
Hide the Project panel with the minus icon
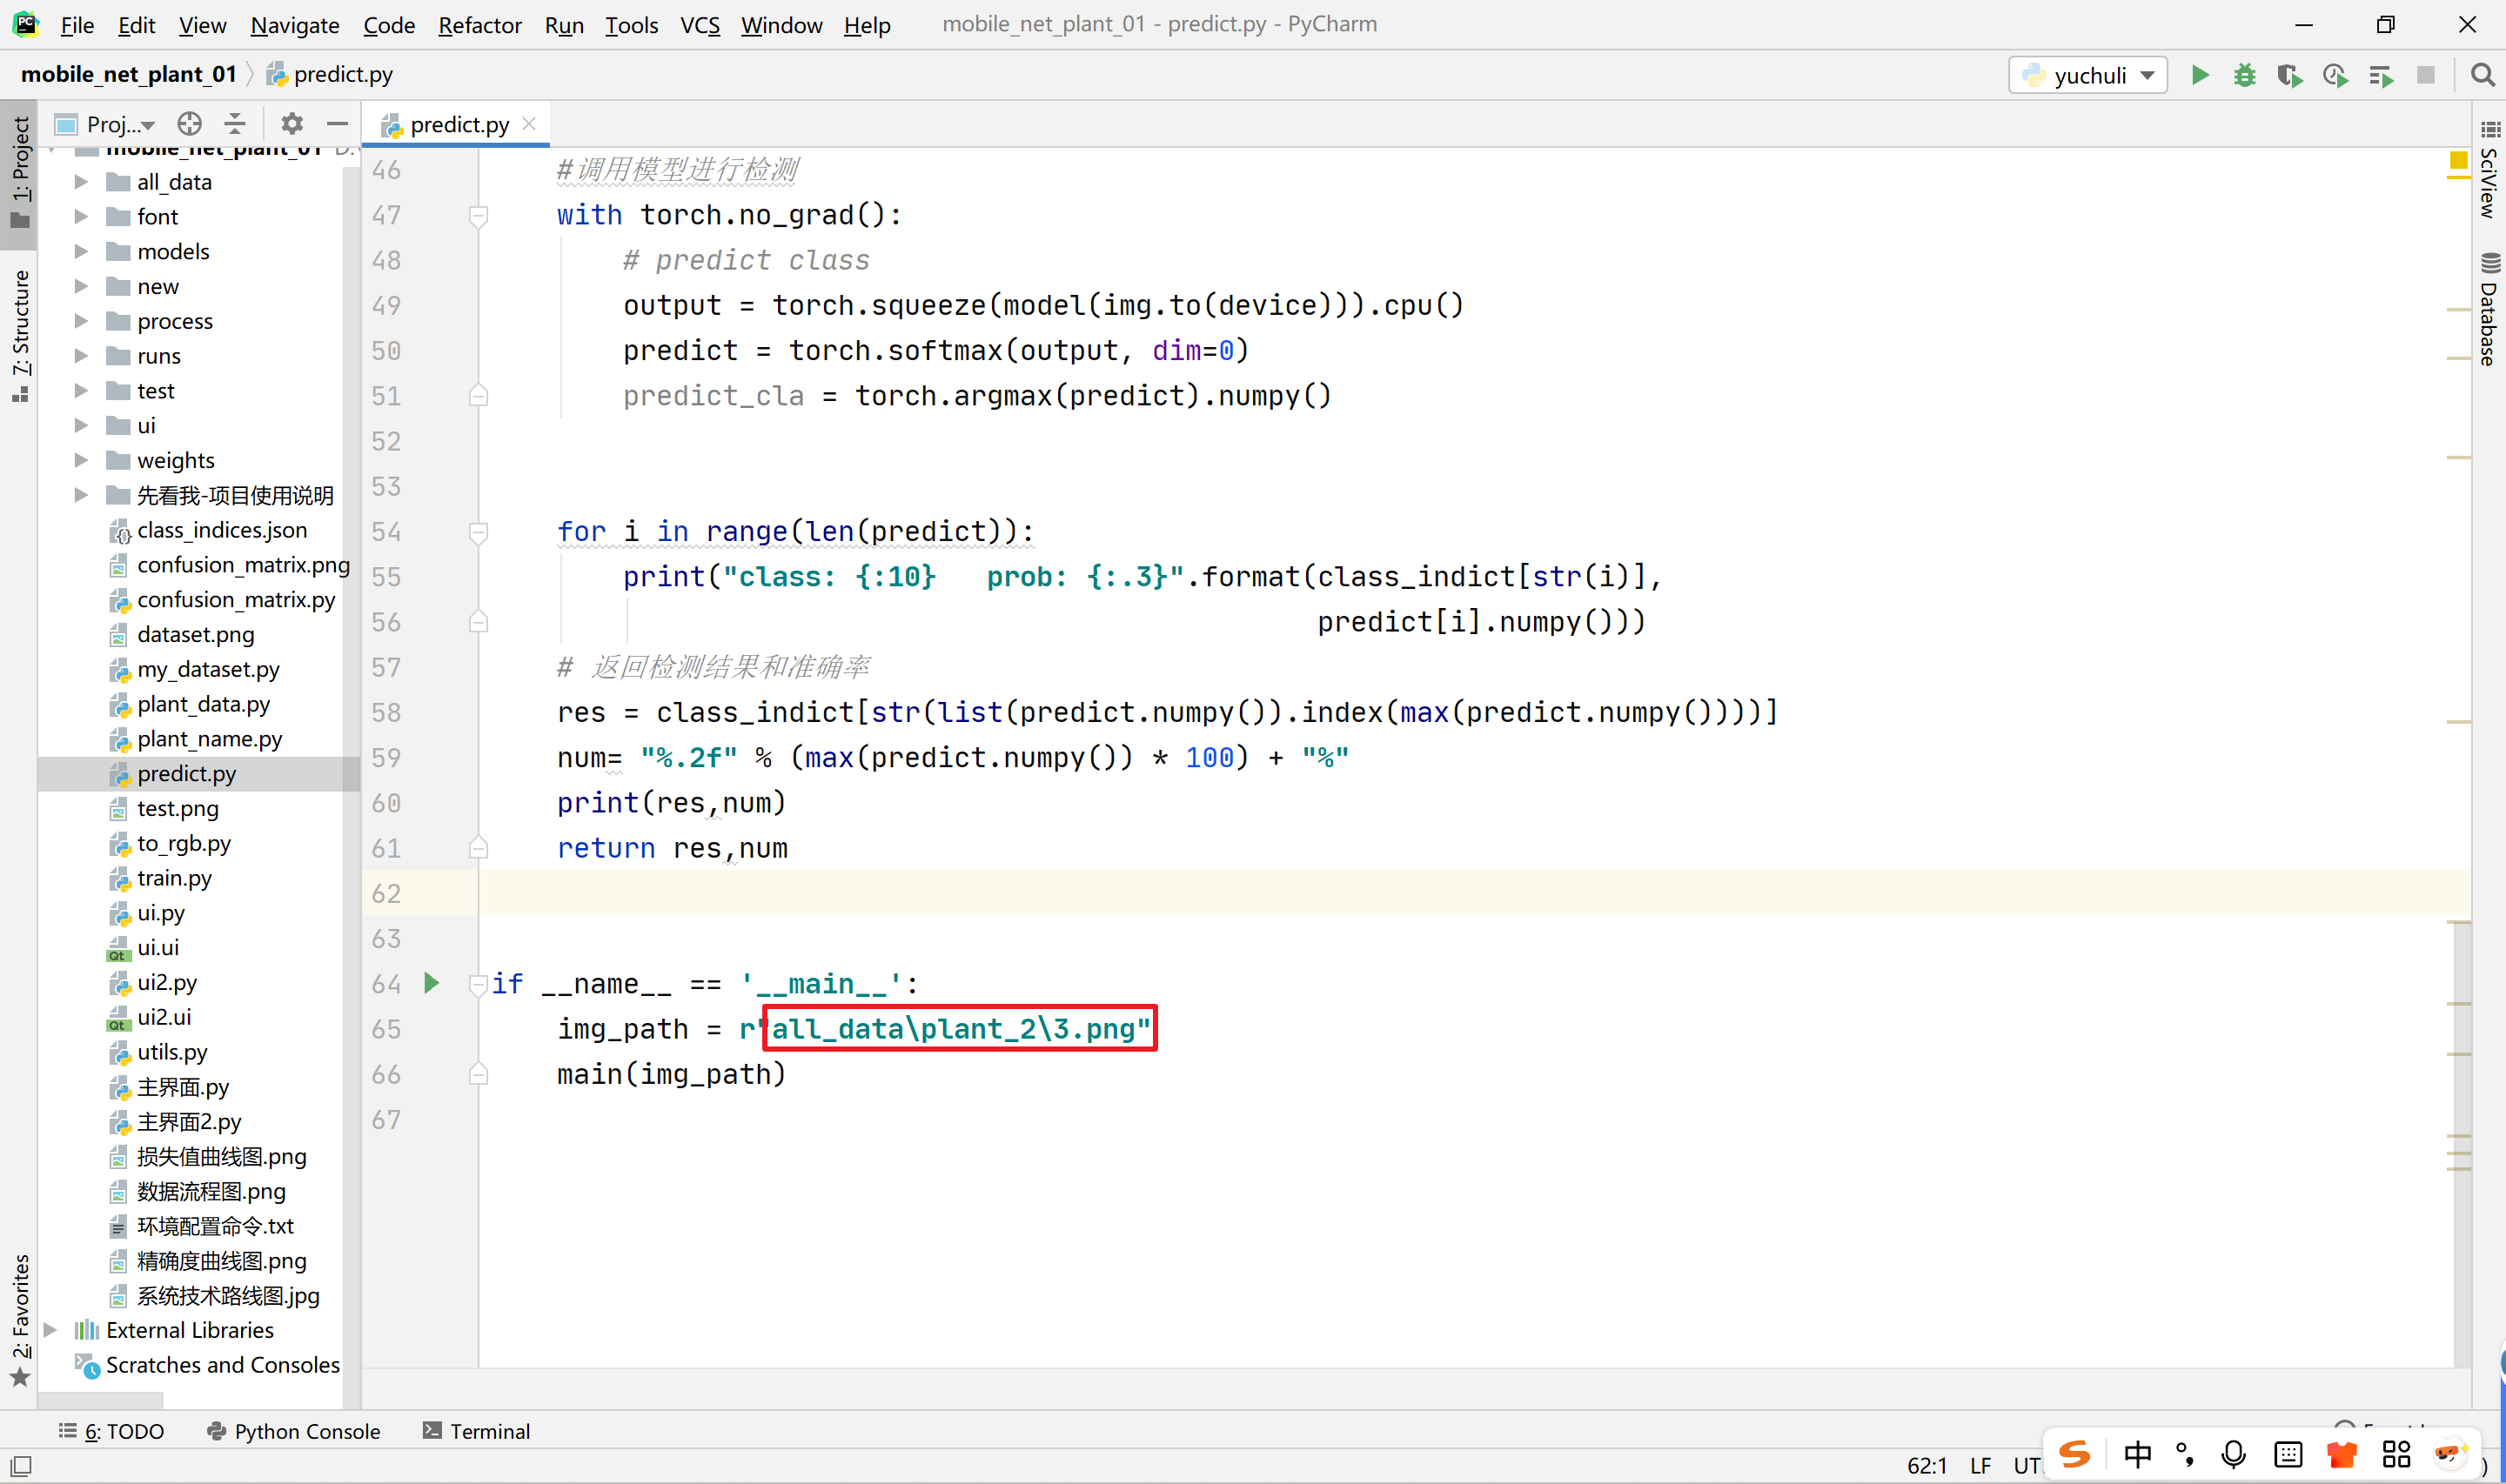tap(338, 124)
